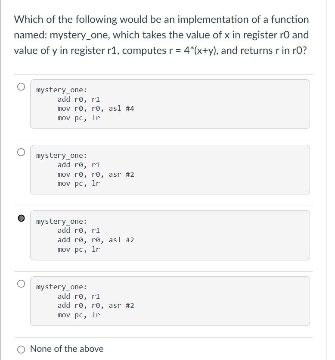This screenshot has height=360, width=335.
Task: Select the 'None of the above' option
Action: (x=21, y=349)
